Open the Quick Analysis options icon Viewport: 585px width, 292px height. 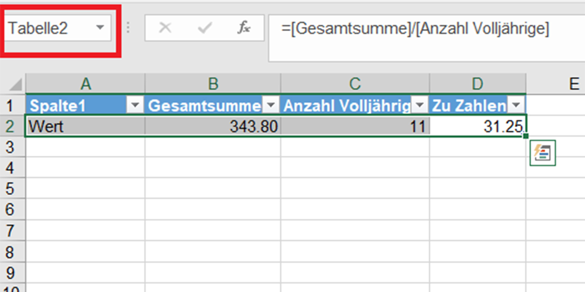[542, 153]
